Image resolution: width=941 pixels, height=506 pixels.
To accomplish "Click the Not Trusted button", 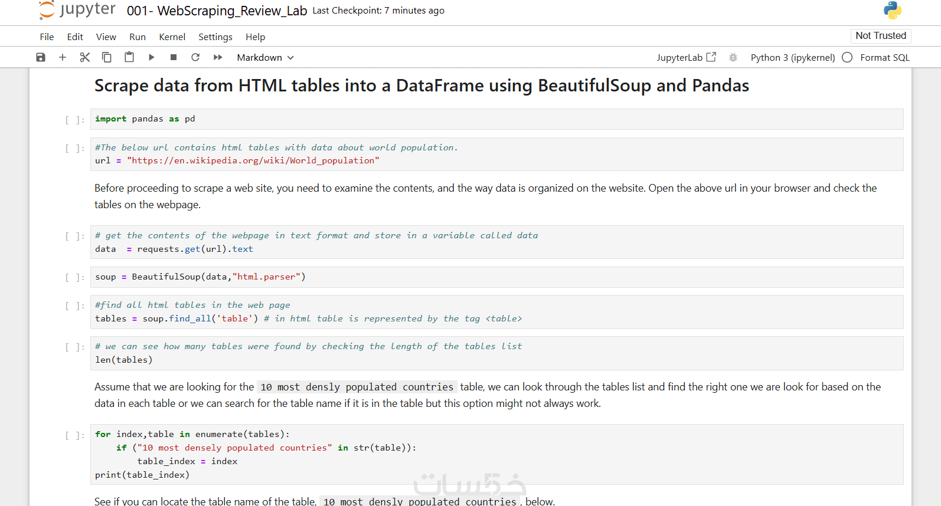I will point(880,35).
